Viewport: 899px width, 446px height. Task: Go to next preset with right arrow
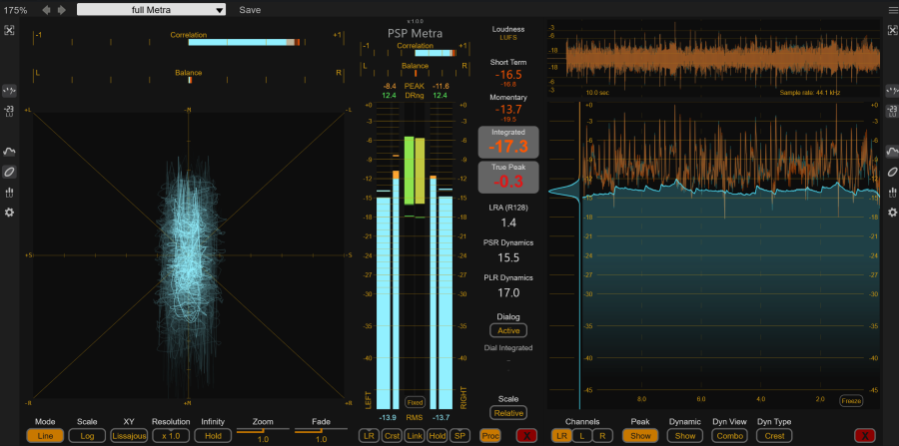pyautogui.click(x=63, y=9)
